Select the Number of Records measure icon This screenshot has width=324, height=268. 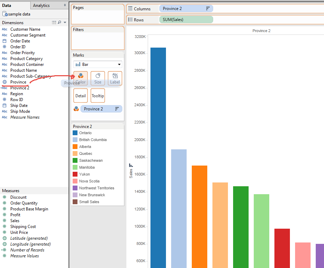coord(4,250)
